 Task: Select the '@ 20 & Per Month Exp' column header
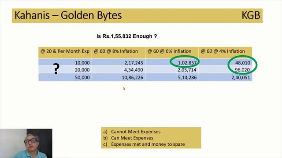[65, 51]
